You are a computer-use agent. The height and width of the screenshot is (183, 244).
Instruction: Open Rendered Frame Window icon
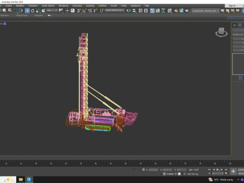[181, 11]
